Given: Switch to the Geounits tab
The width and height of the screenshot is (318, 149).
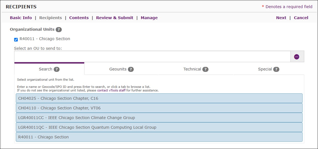Looking at the screenshot, I should [x=121, y=69].
